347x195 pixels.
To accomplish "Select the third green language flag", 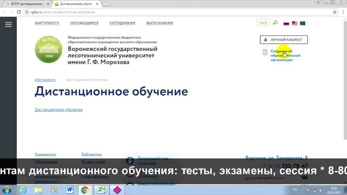I will click(x=303, y=23).
